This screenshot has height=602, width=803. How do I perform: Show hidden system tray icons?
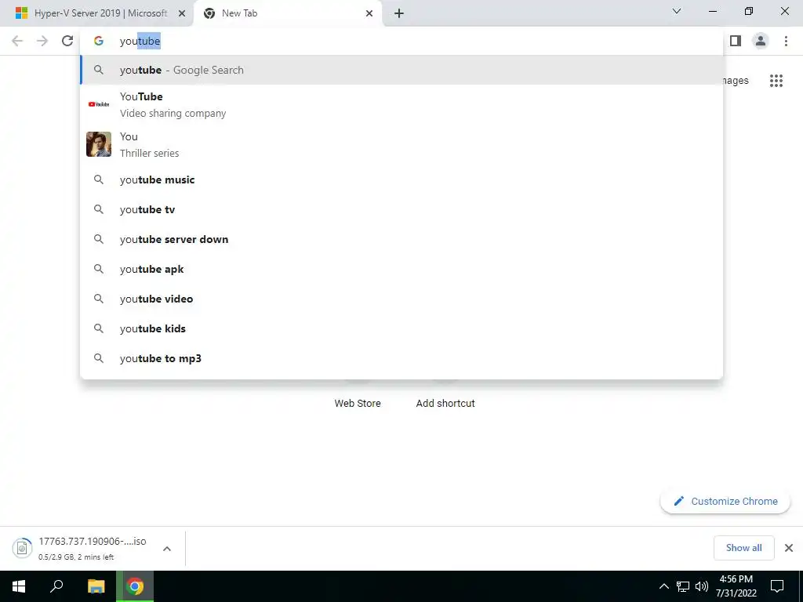coord(663,586)
